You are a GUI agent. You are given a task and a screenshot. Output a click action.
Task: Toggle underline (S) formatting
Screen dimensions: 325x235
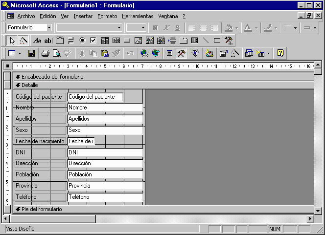pyautogui.click(x=178, y=28)
